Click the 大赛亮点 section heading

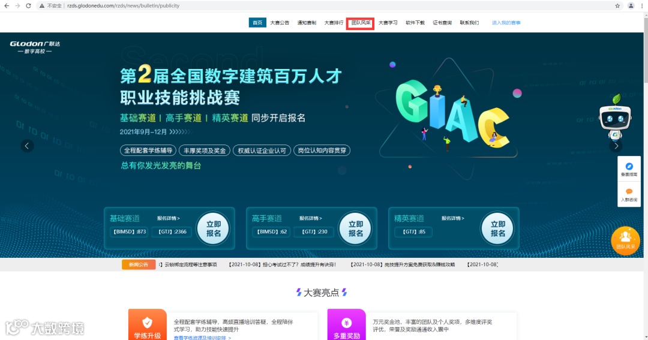(x=321, y=293)
